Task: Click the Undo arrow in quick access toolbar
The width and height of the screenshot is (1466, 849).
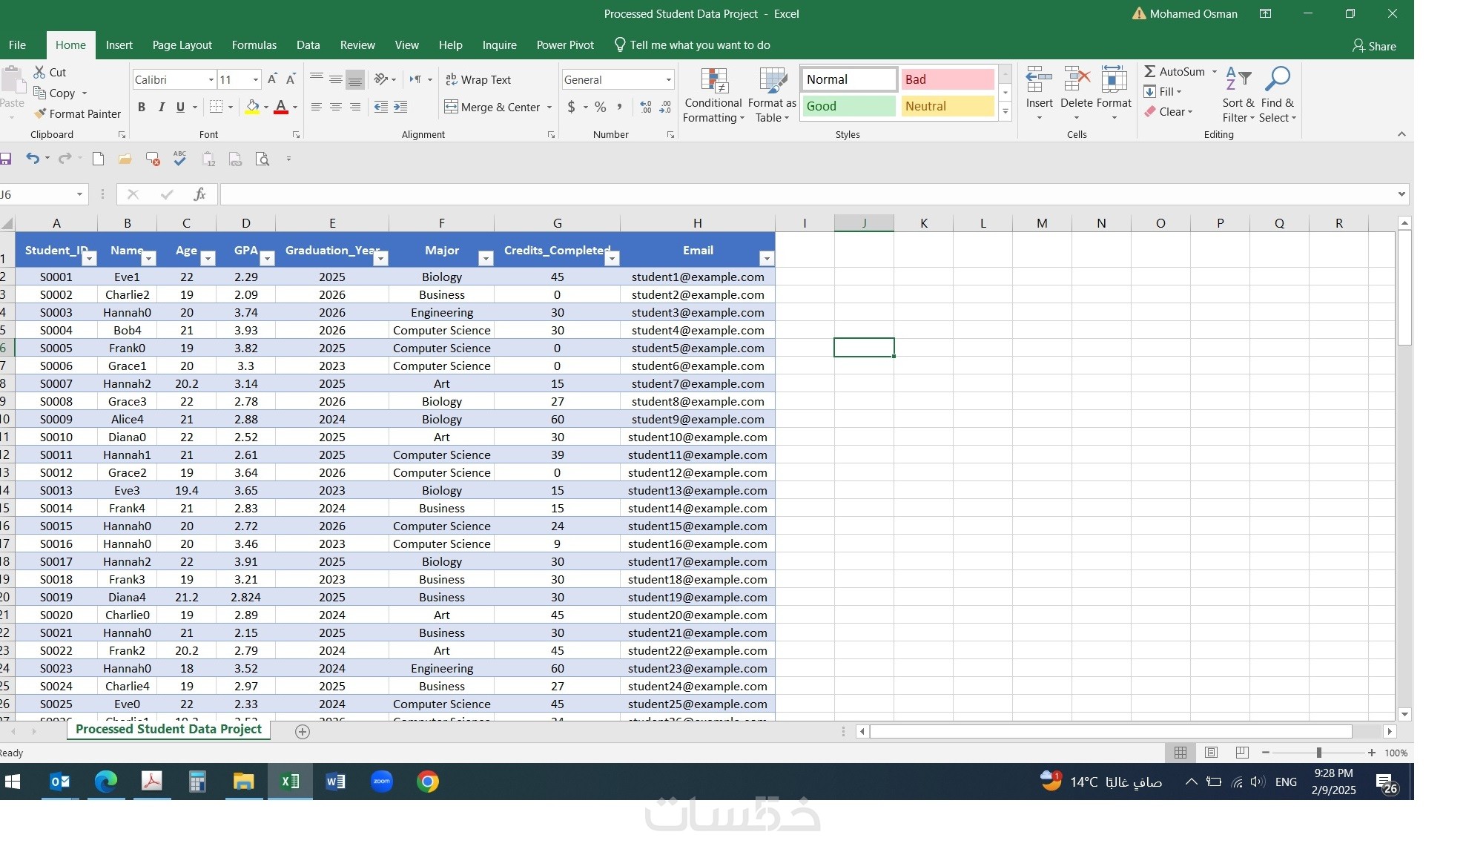Action: click(x=32, y=158)
